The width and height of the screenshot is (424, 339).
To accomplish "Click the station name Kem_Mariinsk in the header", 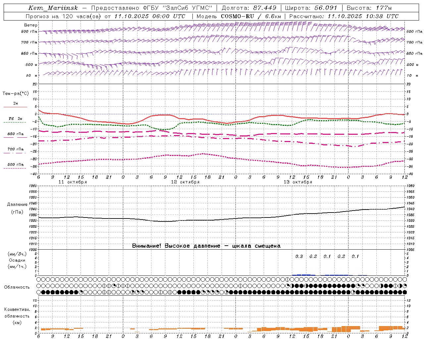I will coord(53,8).
